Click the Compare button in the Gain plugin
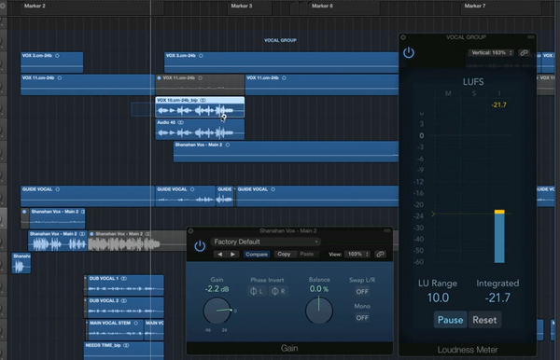The height and width of the screenshot is (360, 560). tap(257, 254)
